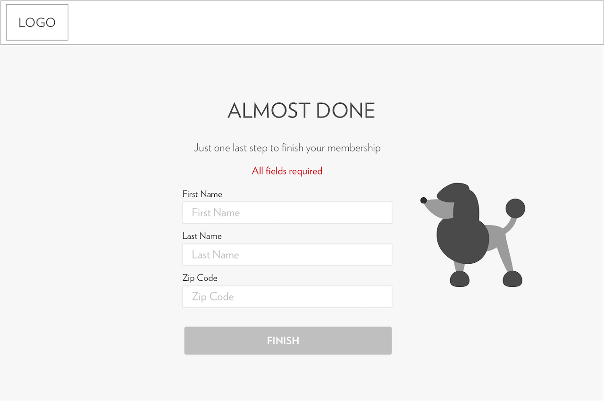Click the First Name label
The image size is (604, 401).
(202, 194)
